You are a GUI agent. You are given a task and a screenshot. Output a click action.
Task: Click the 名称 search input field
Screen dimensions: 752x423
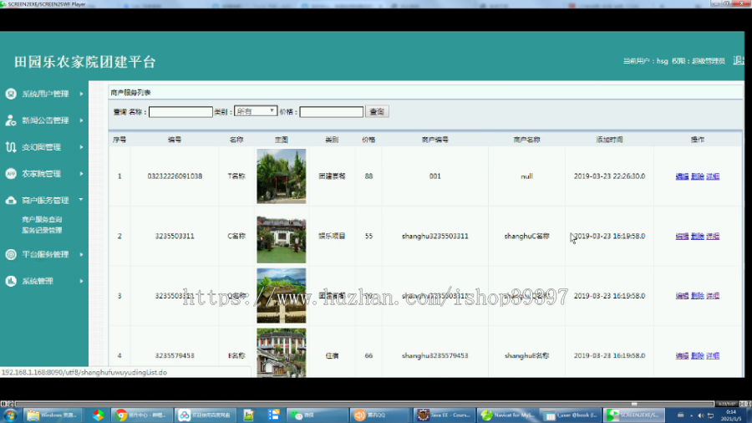click(x=180, y=112)
